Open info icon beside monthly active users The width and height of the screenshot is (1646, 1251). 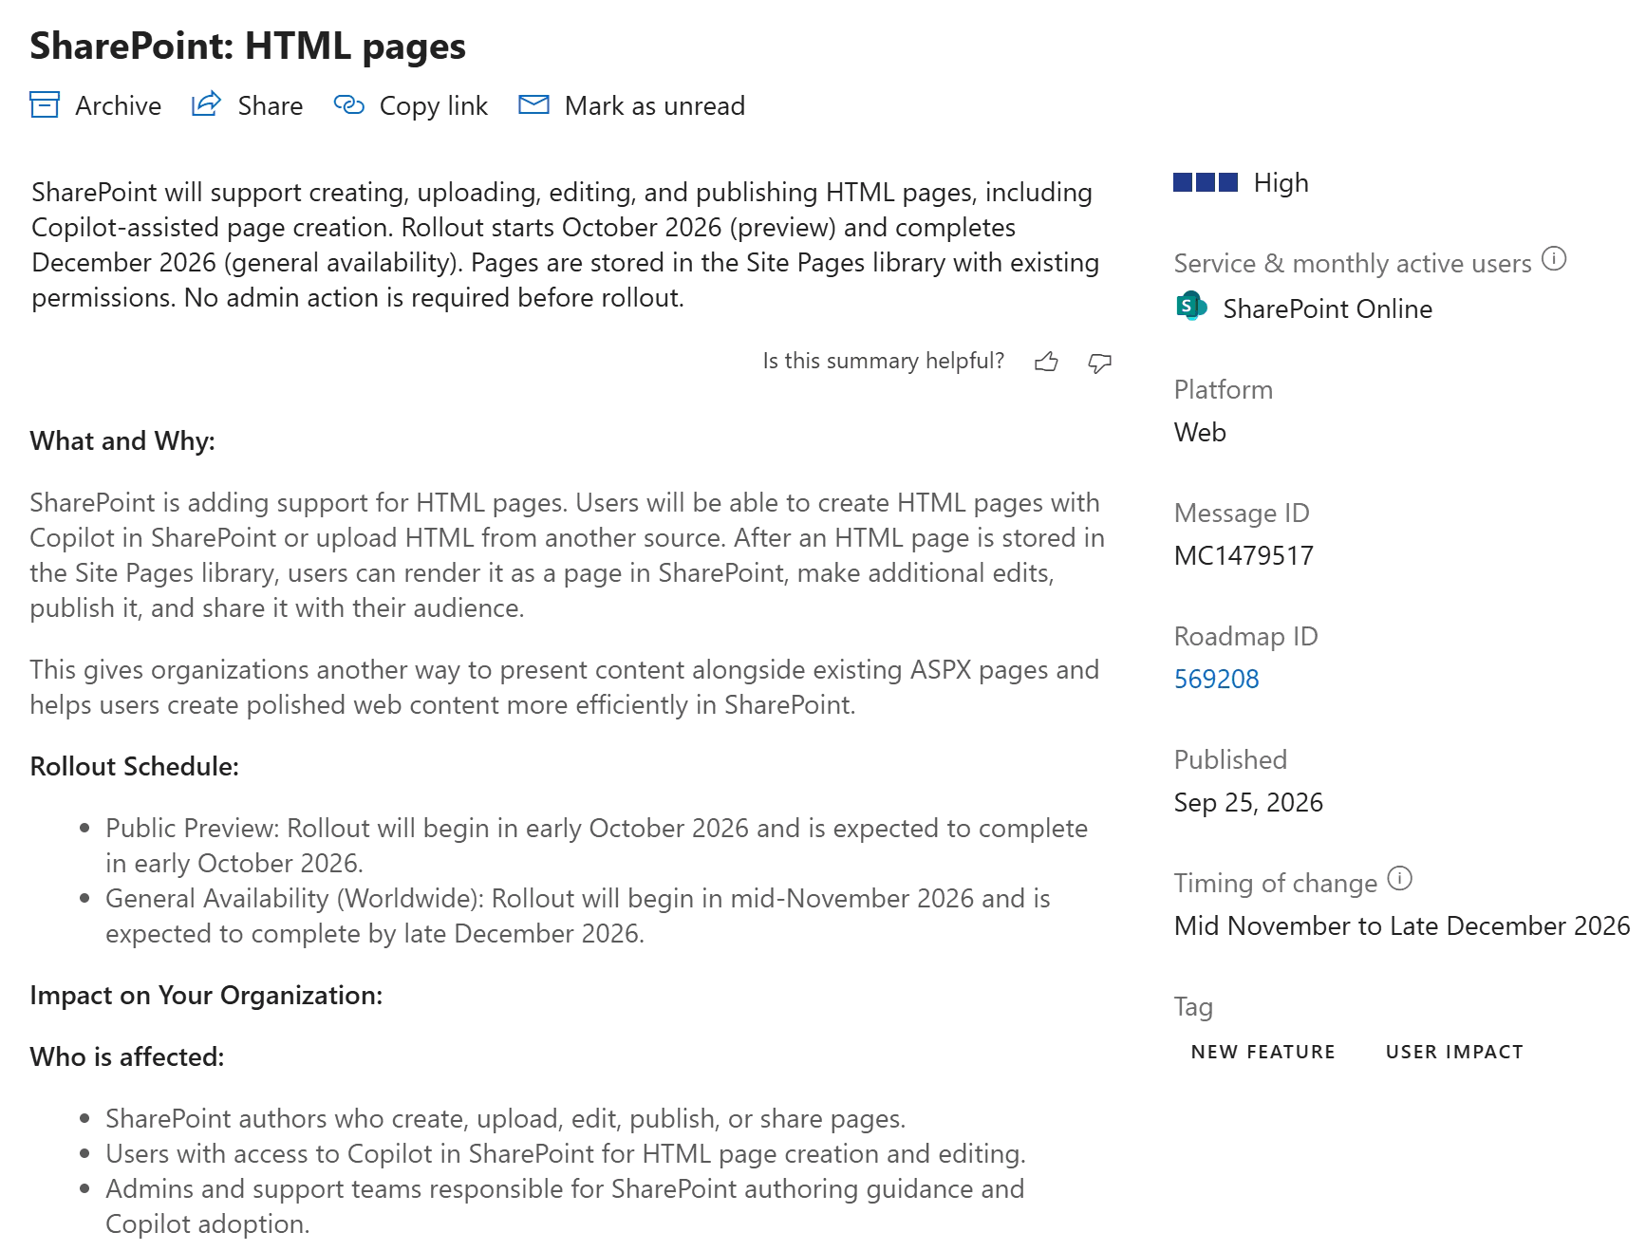click(x=1554, y=258)
